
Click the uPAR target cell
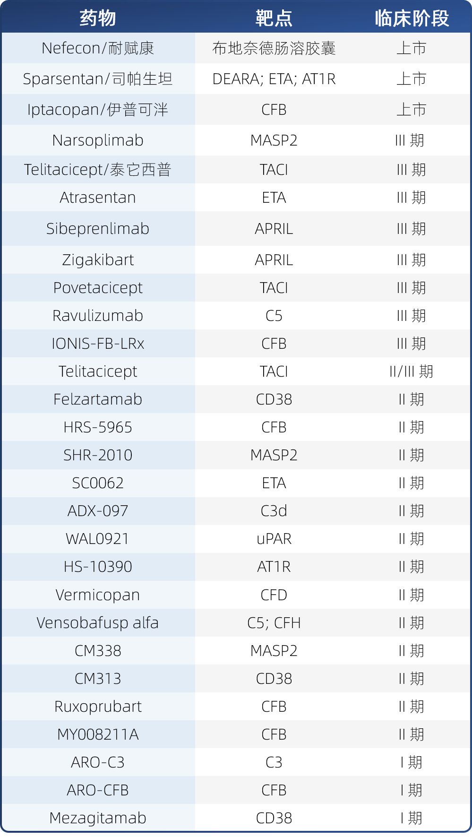[x=274, y=539]
